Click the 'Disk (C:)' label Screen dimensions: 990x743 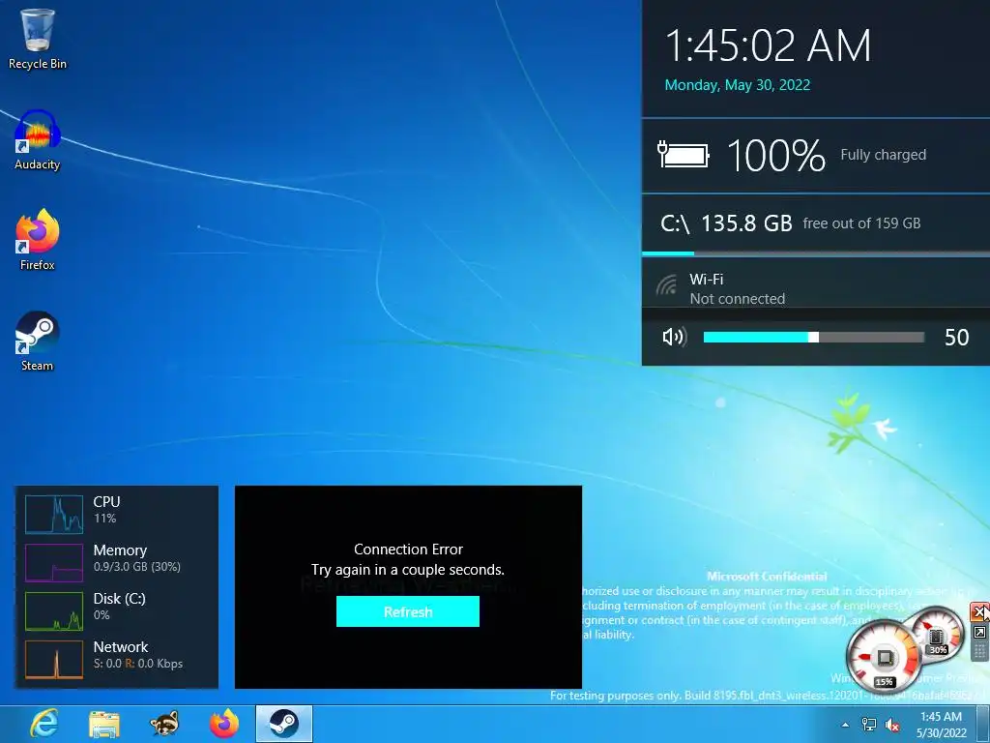click(x=119, y=598)
